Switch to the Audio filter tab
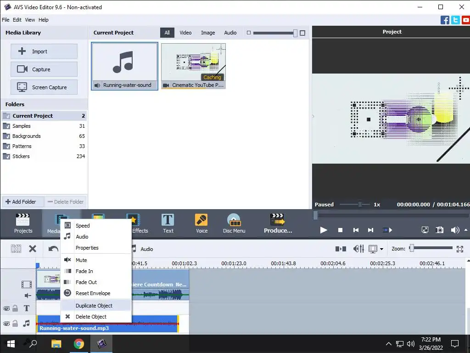The height and width of the screenshot is (353, 470). tap(230, 33)
